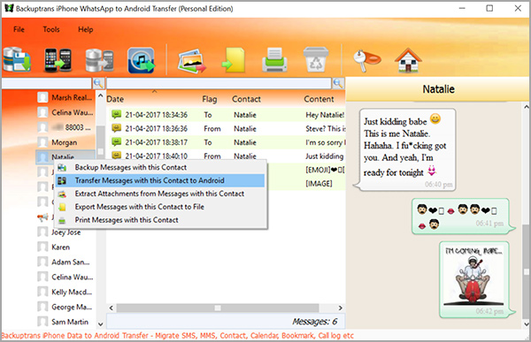
Task: Click the iTunes backup import toolbar icon
Action: (141, 61)
